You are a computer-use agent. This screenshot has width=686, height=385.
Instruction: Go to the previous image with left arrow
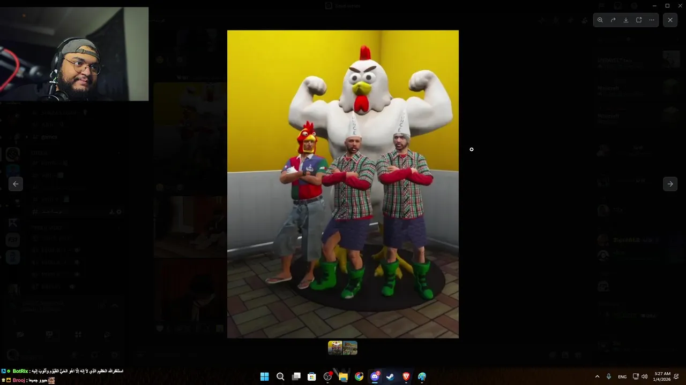pos(16,183)
